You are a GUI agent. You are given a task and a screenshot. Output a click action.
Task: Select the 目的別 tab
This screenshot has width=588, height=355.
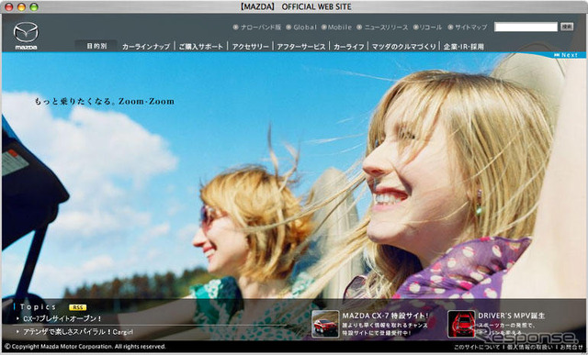coord(96,46)
